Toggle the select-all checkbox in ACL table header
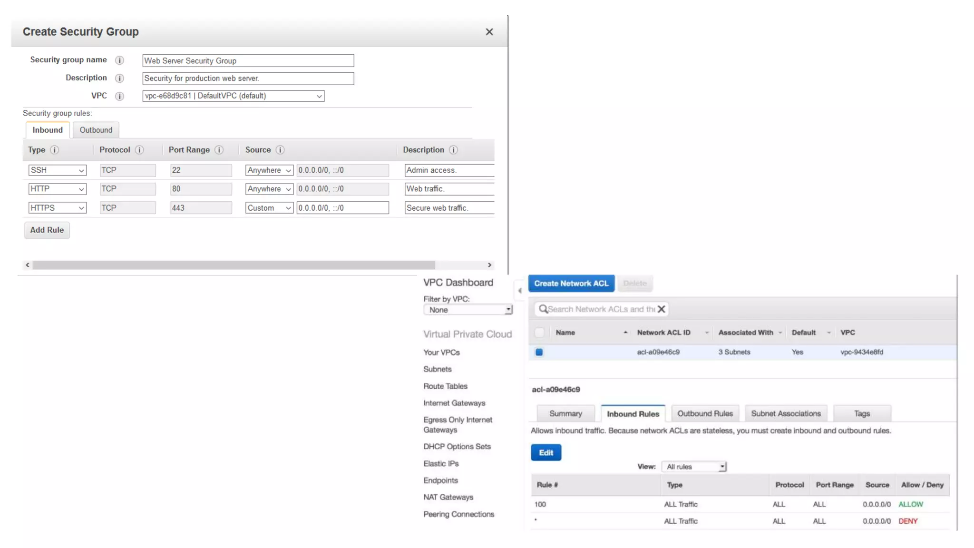The height and width of the screenshot is (548, 974). point(539,333)
